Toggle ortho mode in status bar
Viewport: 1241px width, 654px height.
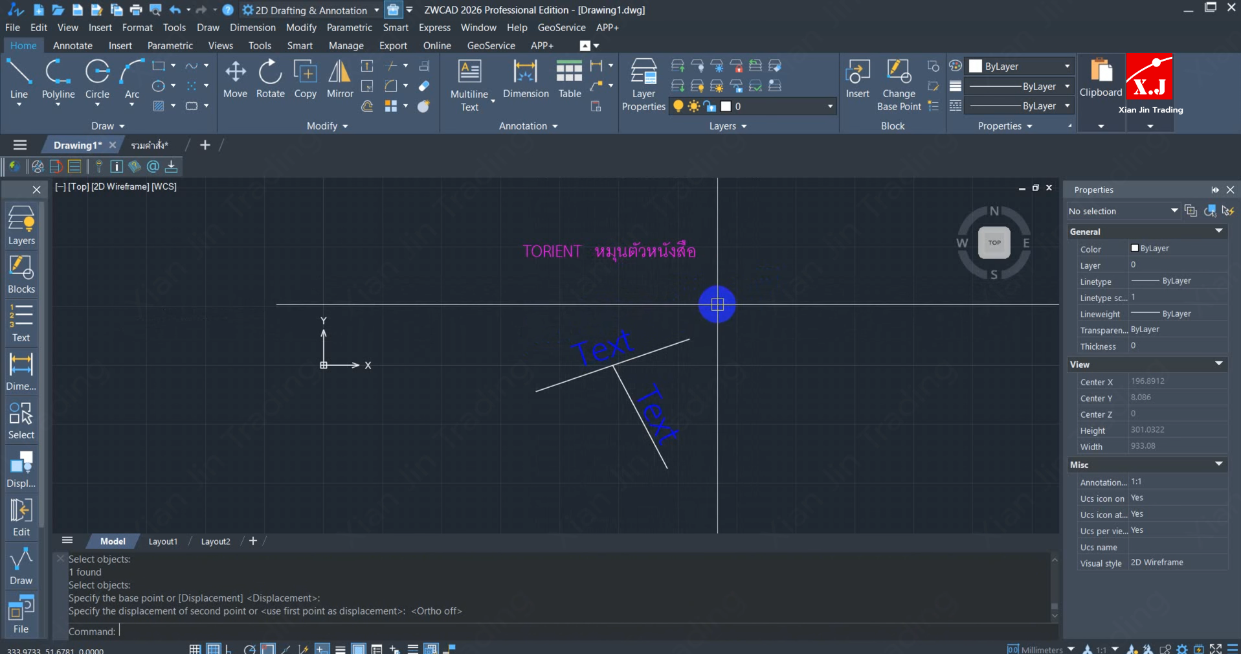point(229,649)
